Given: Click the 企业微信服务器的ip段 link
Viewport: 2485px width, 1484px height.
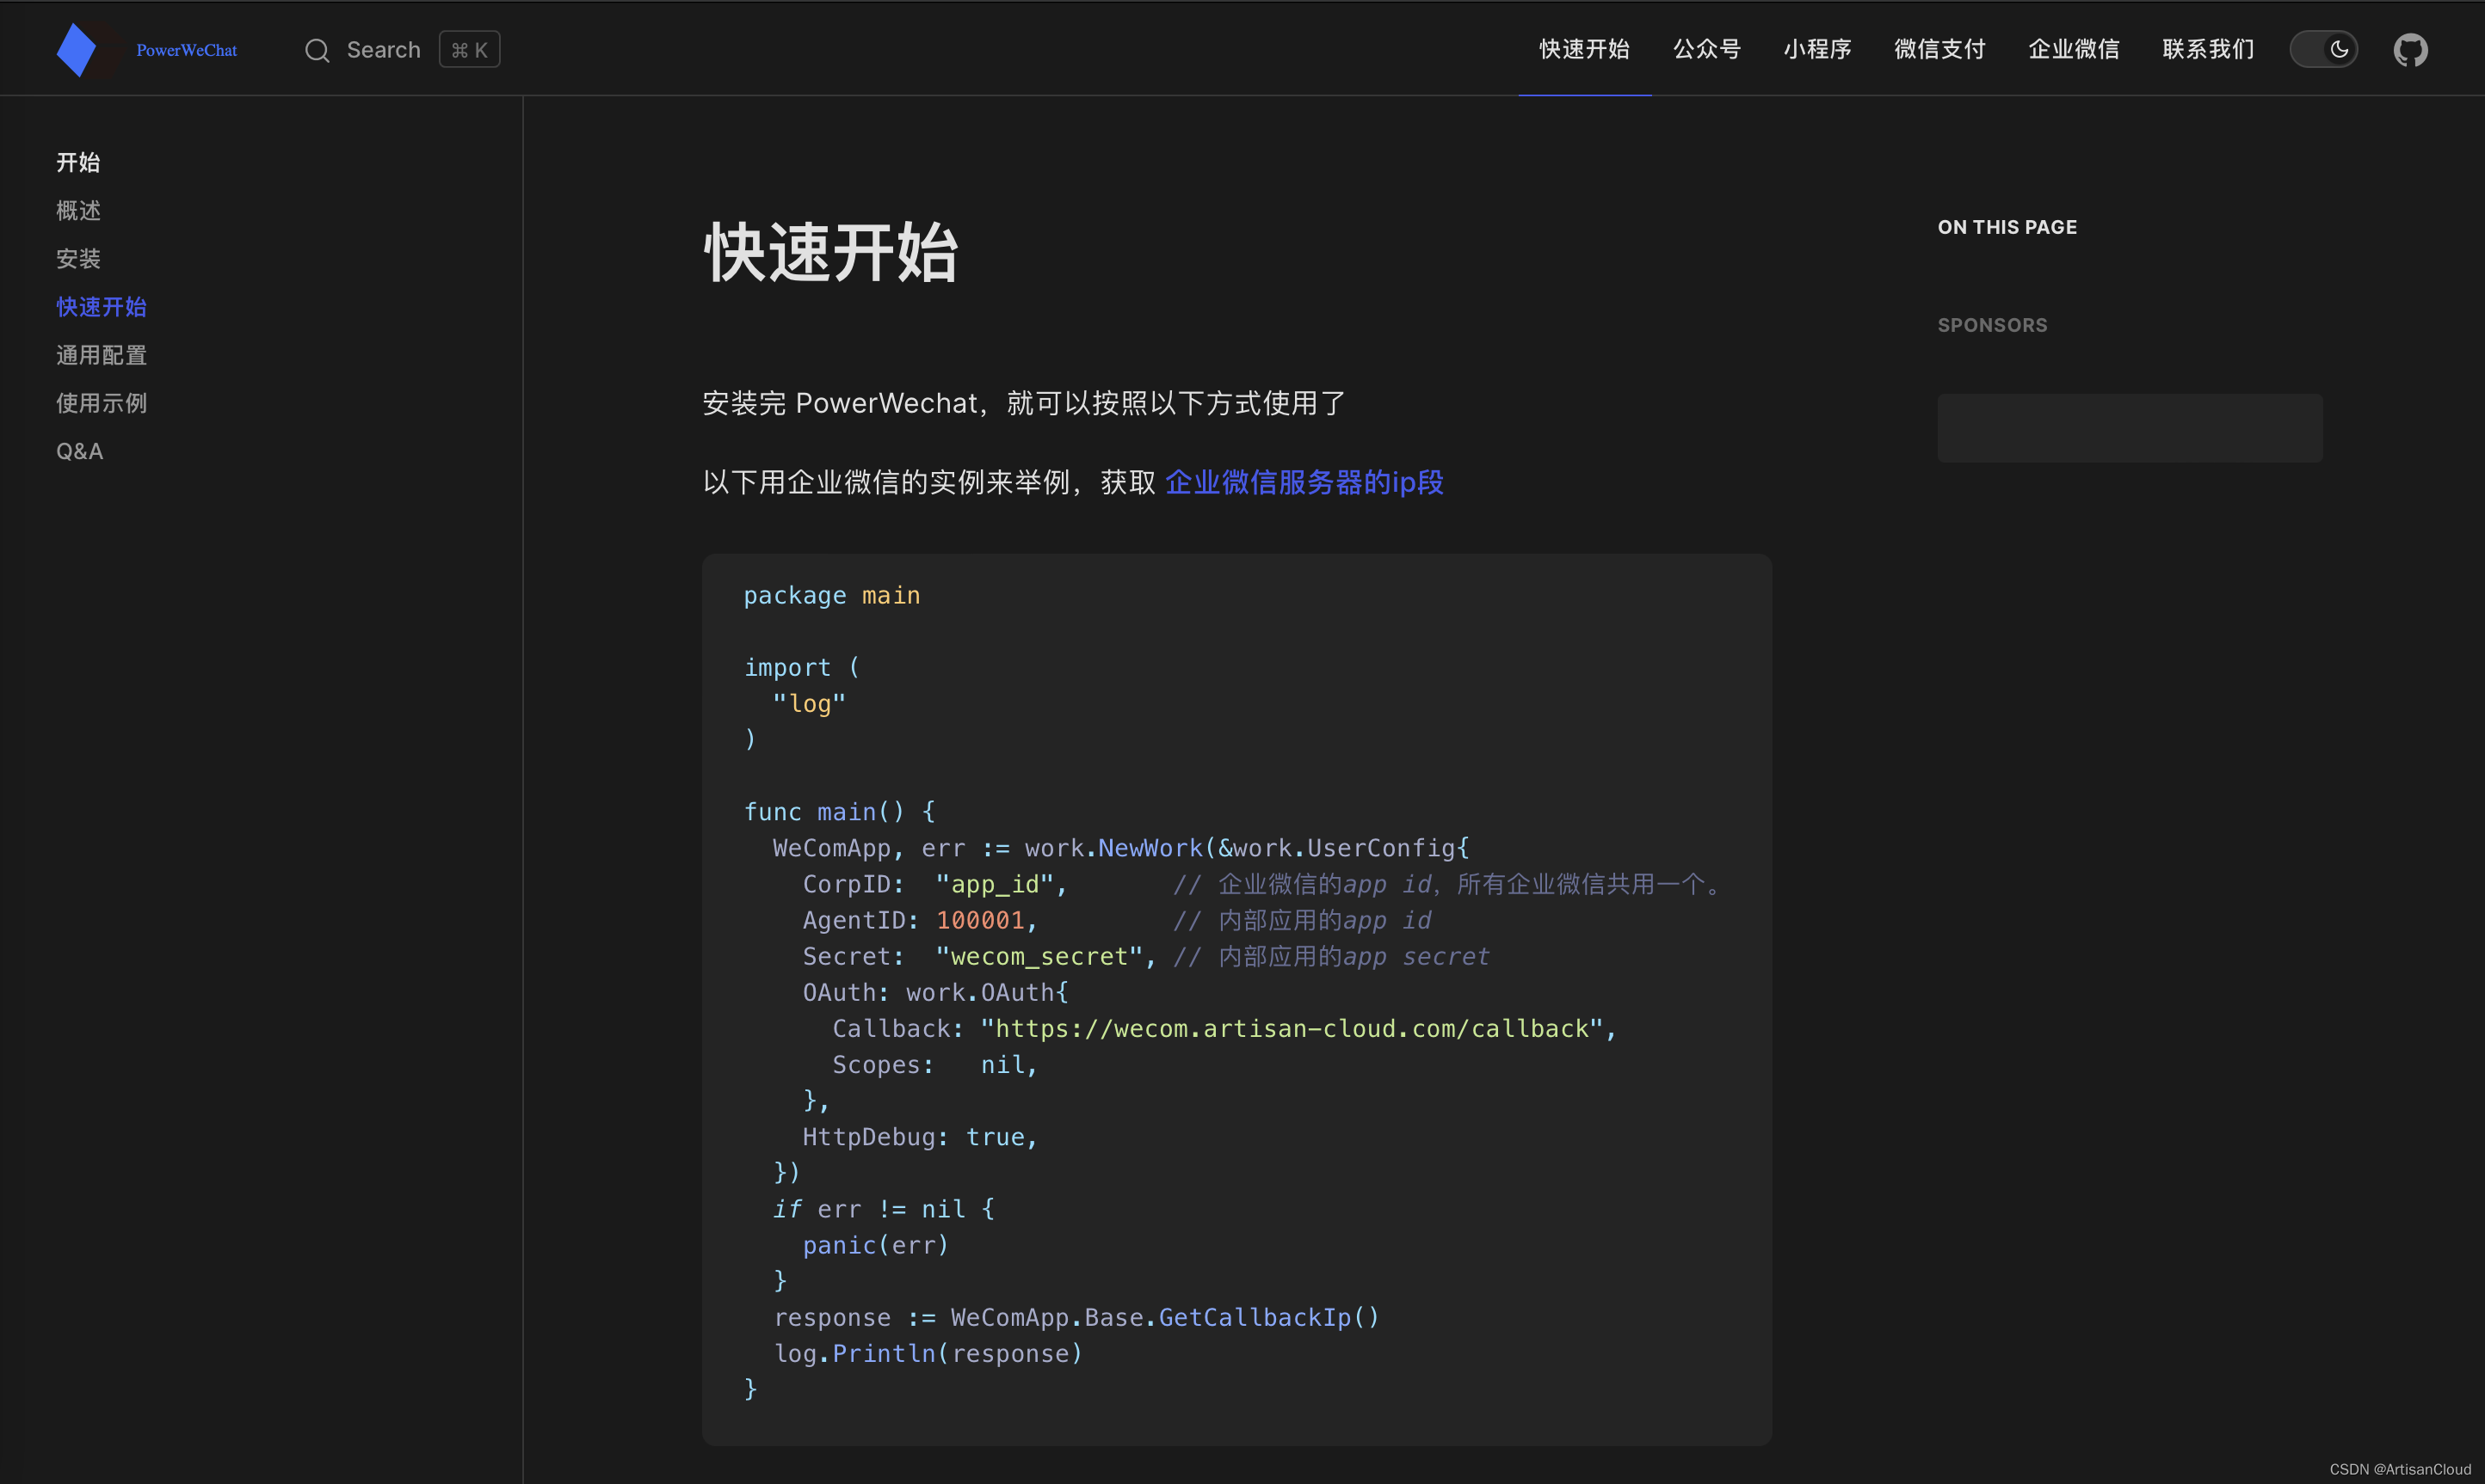Looking at the screenshot, I should coord(1303,482).
